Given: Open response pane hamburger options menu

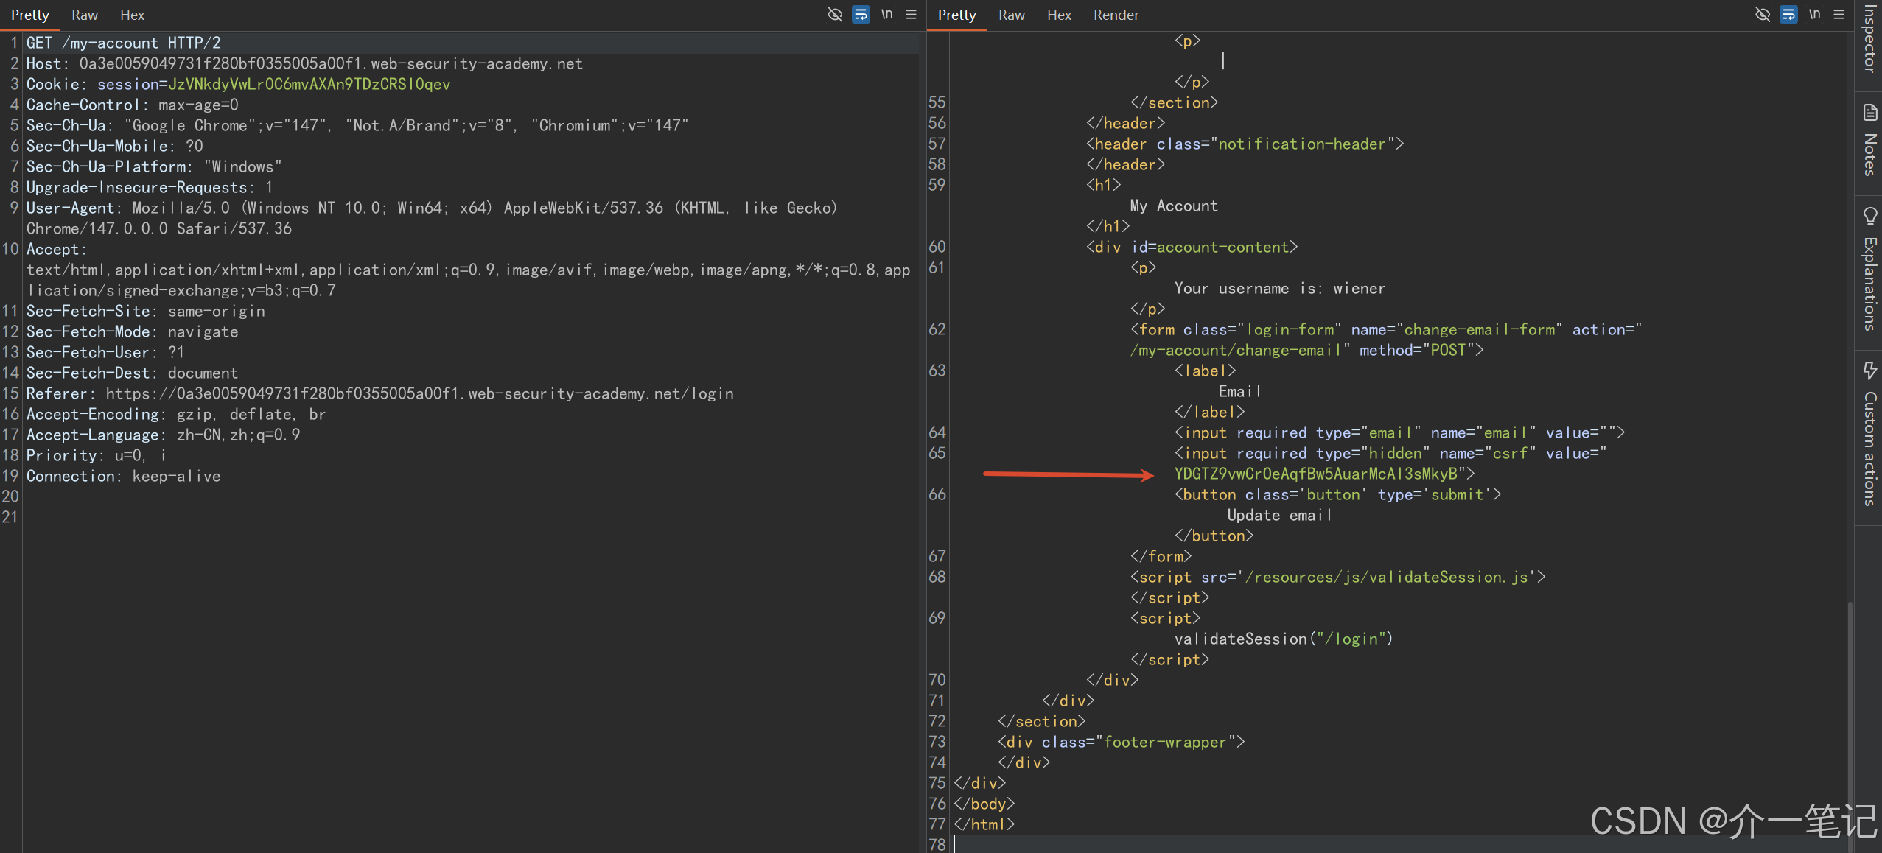Looking at the screenshot, I should click(1839, 15).
